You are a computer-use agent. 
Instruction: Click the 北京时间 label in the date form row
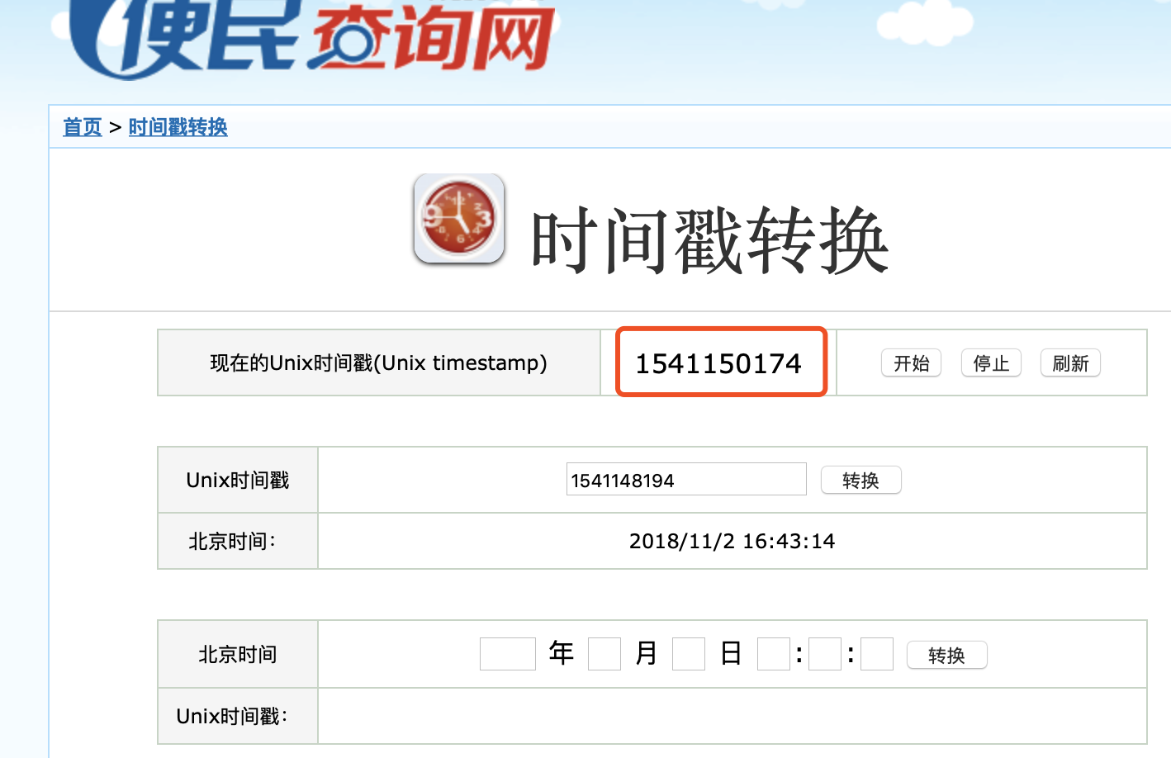pos(238,655)
